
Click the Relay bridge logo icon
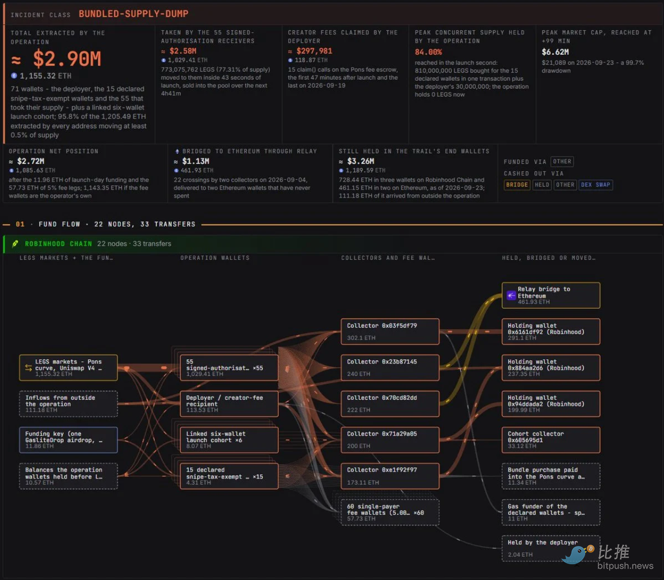(511, 295)
